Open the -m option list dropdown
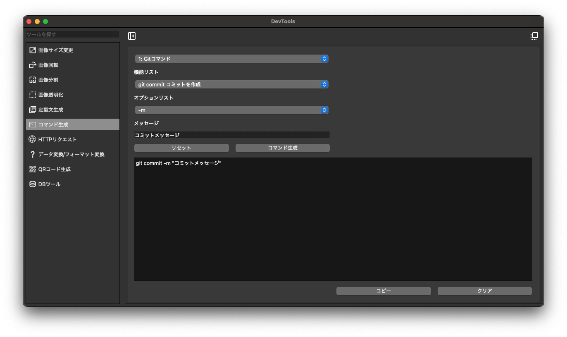Viewport: 567px width, 337px height. coord(231,110)
